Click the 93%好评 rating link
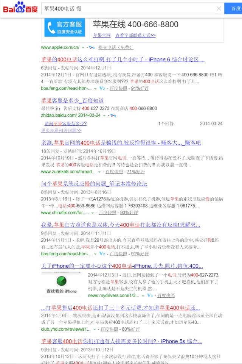Image resolution: width=242 pixels, height=364 pixels. tap(129, 212)
